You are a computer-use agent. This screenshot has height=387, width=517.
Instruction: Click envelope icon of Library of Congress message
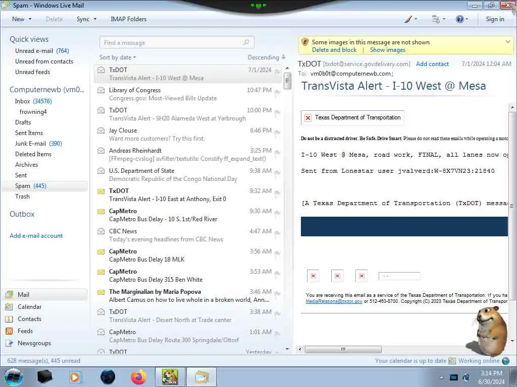[101, 90]
